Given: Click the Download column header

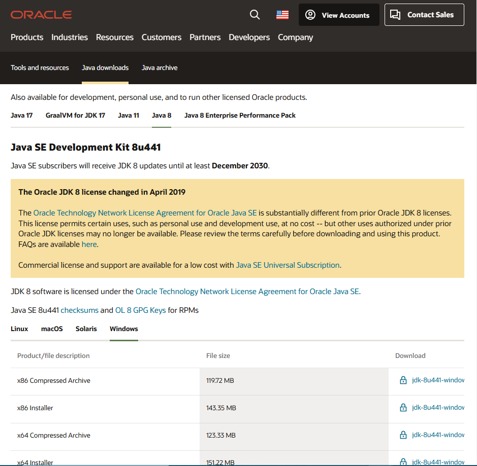Looking at the screenshot, I should (x=410, y=355).
